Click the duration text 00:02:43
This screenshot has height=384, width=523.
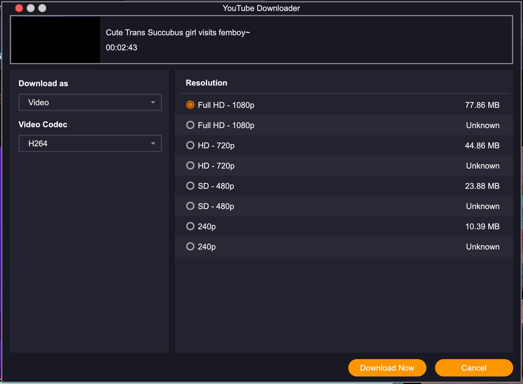pyautogui.click(x=121, y=48)
